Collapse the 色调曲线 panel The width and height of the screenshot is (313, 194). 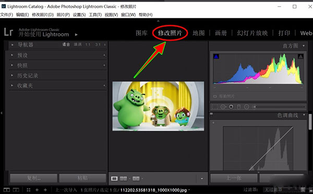click(304, 115)
